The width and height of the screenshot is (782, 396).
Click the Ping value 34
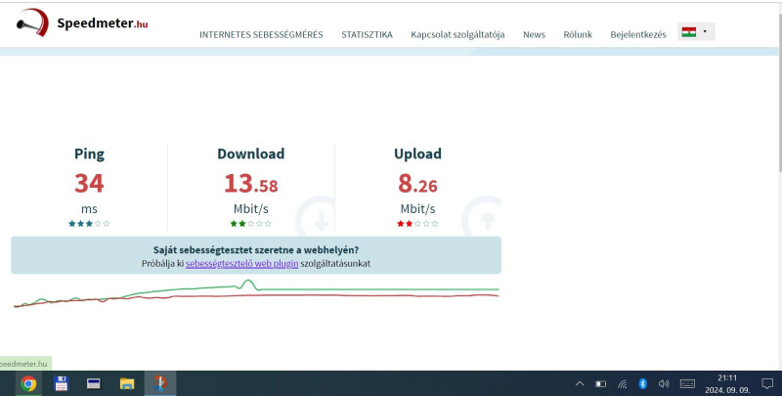(x=89, y=183)
